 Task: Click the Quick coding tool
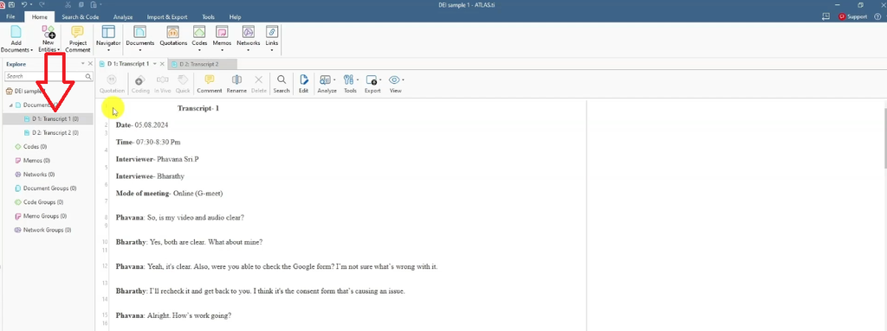tap(183, 84)
